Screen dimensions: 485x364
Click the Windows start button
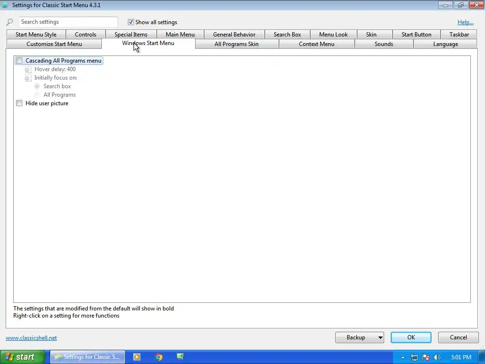tap(22, 357)
